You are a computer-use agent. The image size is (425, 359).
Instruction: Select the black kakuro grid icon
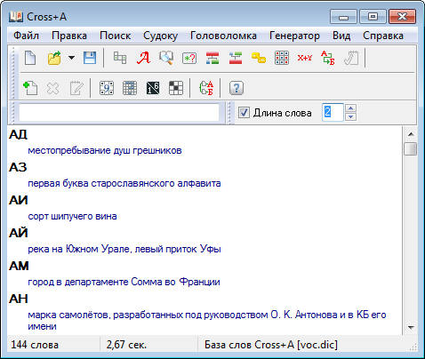[153, 88]
